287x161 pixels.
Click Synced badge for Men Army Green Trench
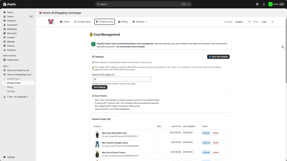206,152
